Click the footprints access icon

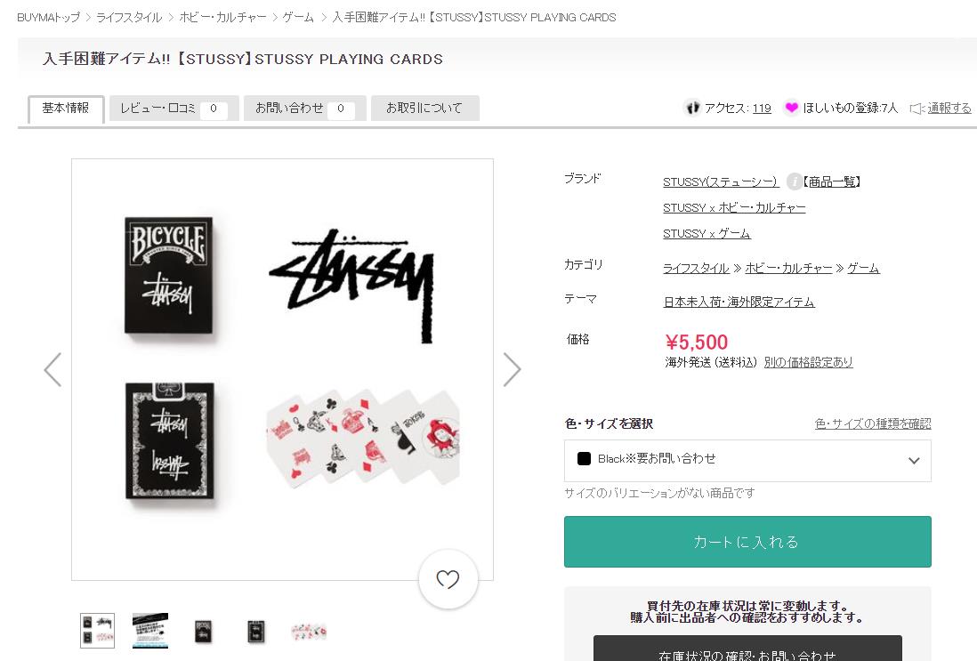(x=692, y=108)
